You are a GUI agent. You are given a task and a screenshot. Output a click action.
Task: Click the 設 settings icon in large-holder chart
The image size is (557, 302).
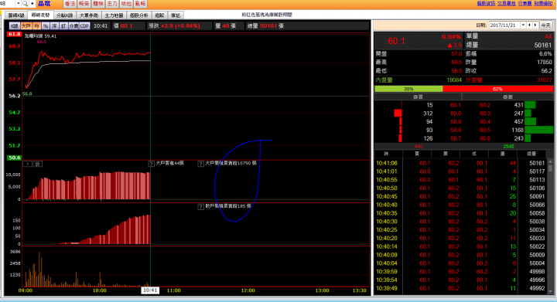[x=38, y=164]
